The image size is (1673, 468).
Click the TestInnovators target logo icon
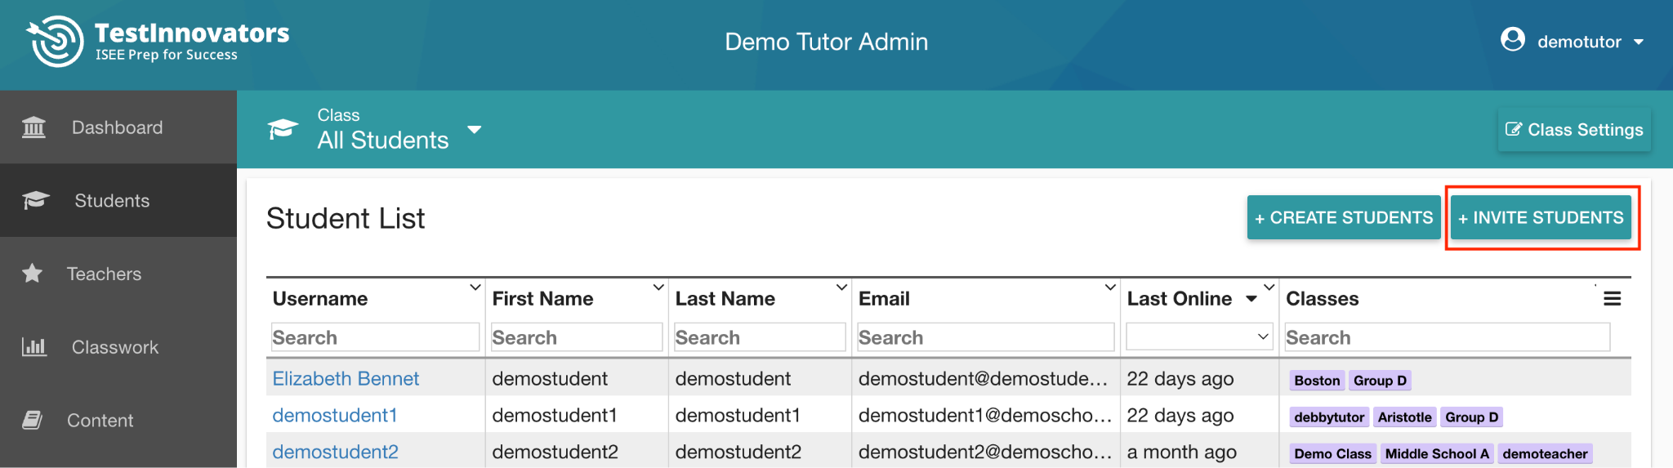coord(55,41)
